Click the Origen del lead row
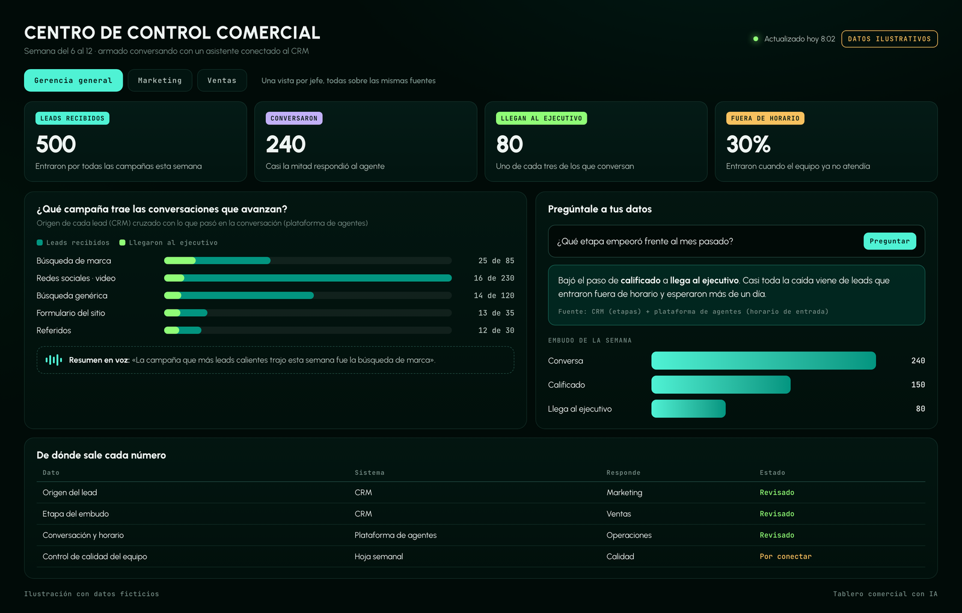The height and width of the screenshot is (613, 962). (481, 492)
